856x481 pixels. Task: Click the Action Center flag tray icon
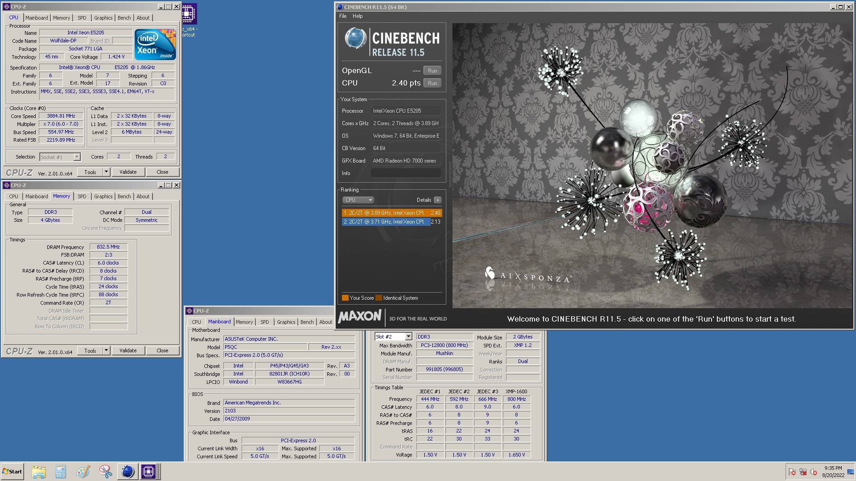[x=792, y=472]
